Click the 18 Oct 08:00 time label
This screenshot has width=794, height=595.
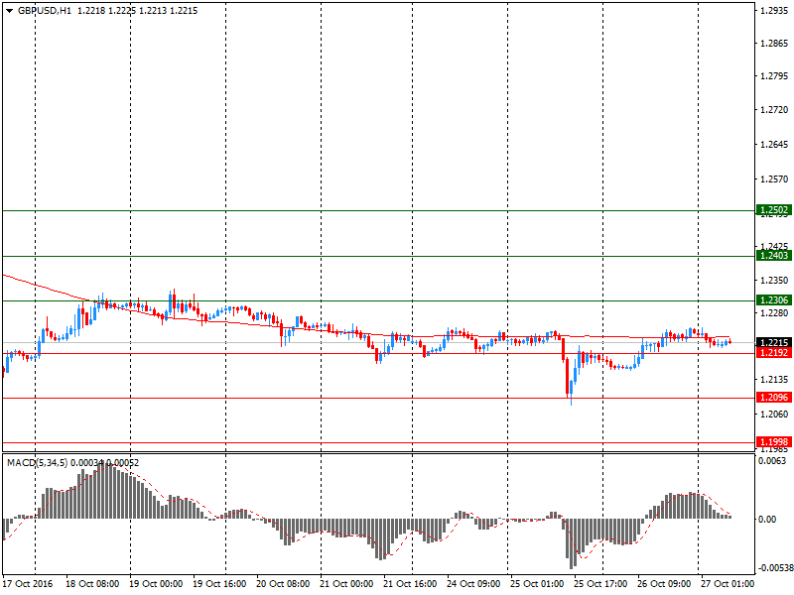pos(92,583)
